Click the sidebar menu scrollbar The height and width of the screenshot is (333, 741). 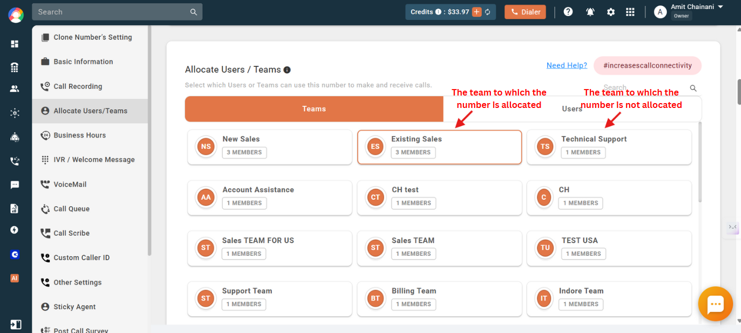150,140
